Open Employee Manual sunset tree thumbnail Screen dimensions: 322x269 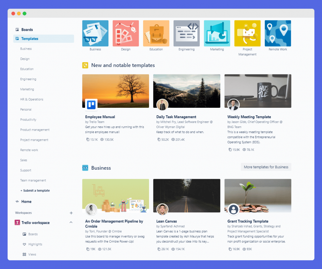[116, 91]
